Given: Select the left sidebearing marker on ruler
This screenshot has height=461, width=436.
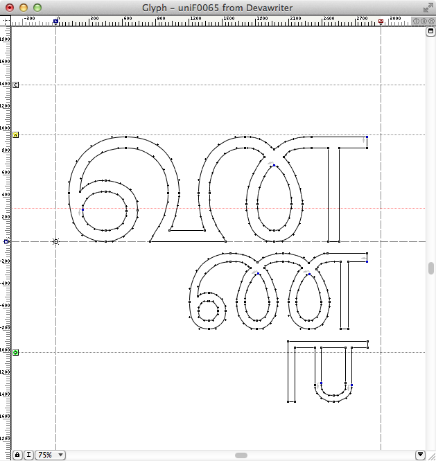Looking at the screenshot, I should click(x=55, y=22).
